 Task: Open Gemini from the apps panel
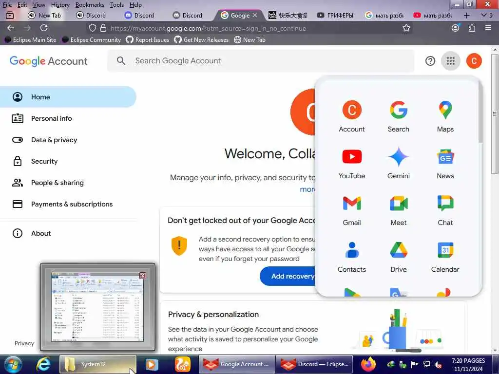pyautogui.click(x=399, y=163)
